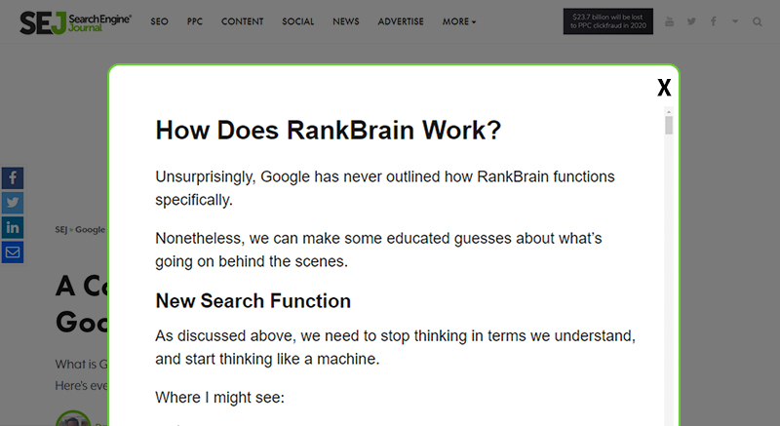Screen dimensions: 780x426
Task: Go to the SOCIAL section
Action: tap(298, 21)
